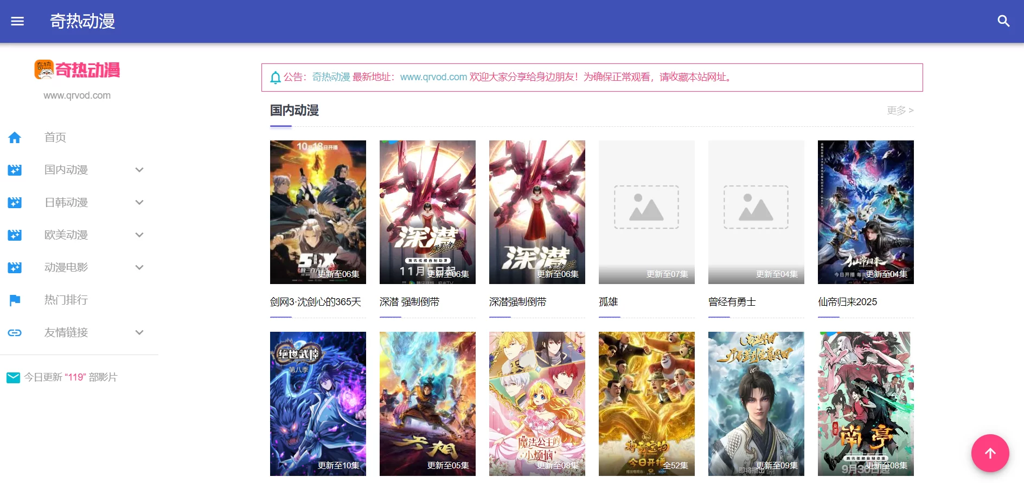This screenshot has height=483, width=1024.
Task: Select 动漫电影 in the sidebar menu
Action: click(66, 267)
